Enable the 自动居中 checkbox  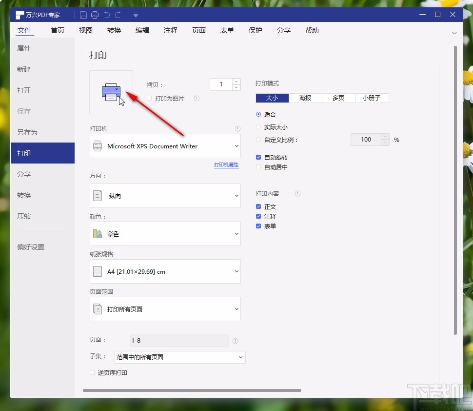258,167
